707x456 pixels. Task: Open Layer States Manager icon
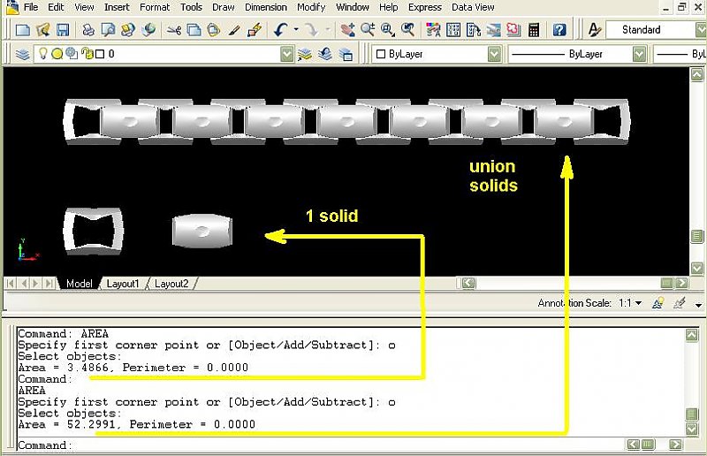click(346, 54)
